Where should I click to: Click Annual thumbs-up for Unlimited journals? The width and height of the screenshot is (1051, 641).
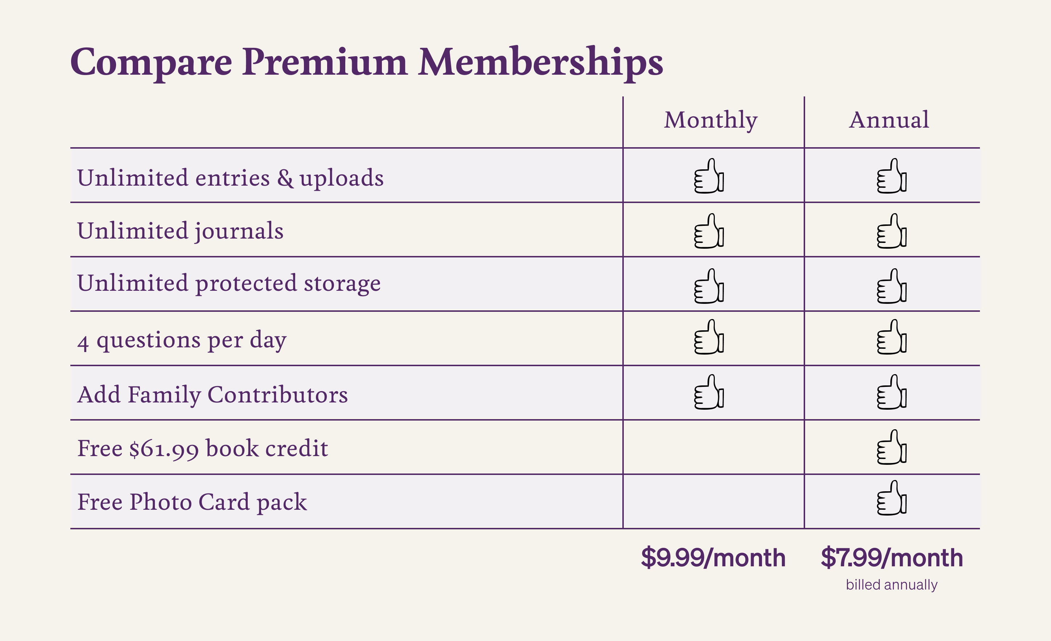coord(891,231)
